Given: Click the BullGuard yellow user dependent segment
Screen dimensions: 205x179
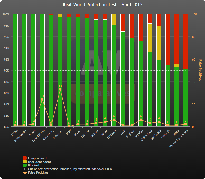Looking at the screenshot, I should (x=159, y=43).
